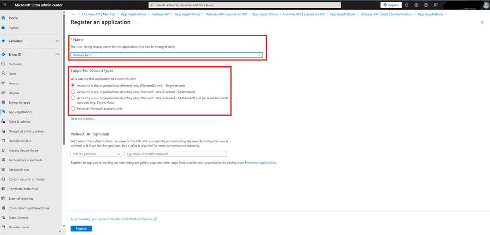Viewport: 490px width, 235px height.
Task: Collapse sidebar with double chevron icon
Action: [x=60, y=231]
